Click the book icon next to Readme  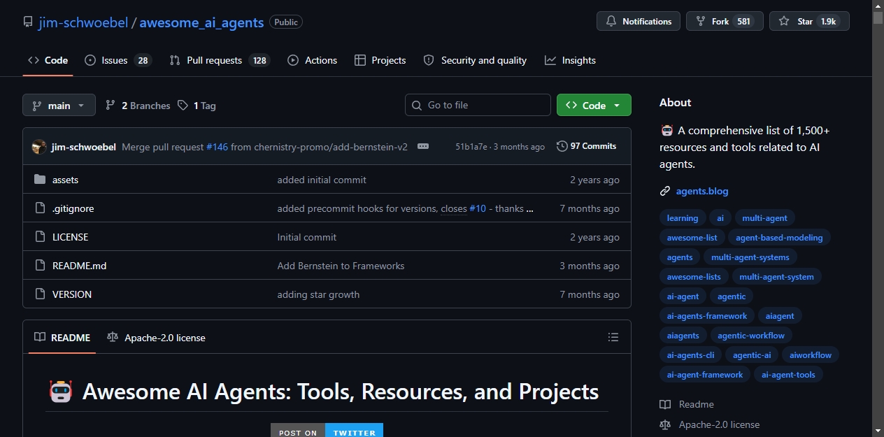[665, 404]
